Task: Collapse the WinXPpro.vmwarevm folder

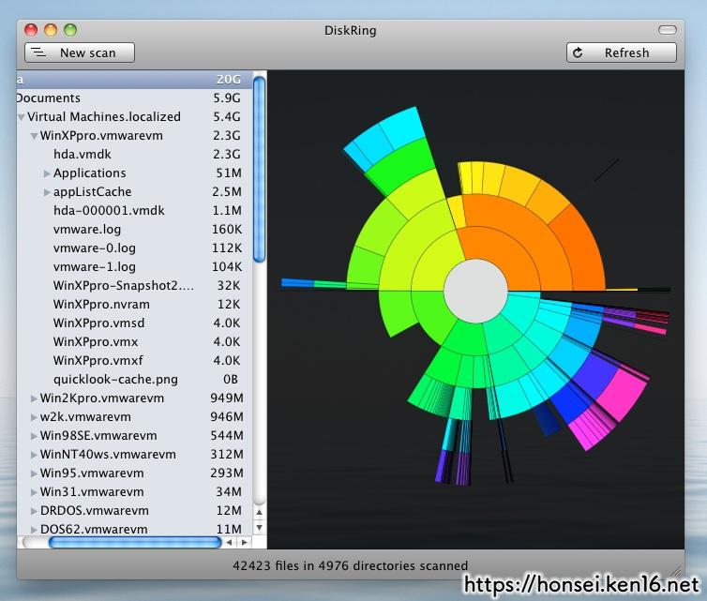Action: (34, 136)
